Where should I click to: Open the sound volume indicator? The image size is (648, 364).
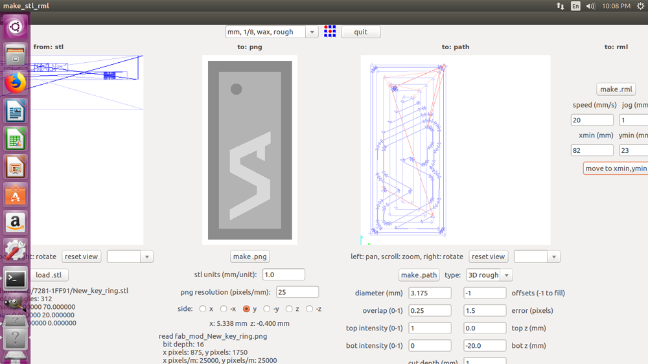click(590, 6)
